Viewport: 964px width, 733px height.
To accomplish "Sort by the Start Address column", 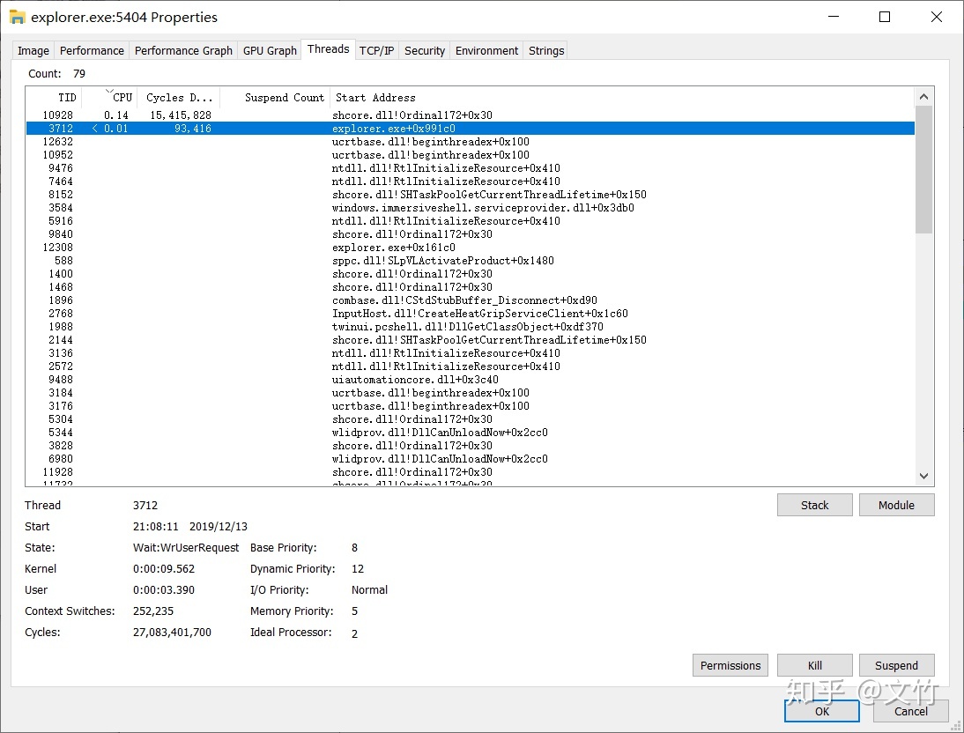I will [x=622, y=97].
